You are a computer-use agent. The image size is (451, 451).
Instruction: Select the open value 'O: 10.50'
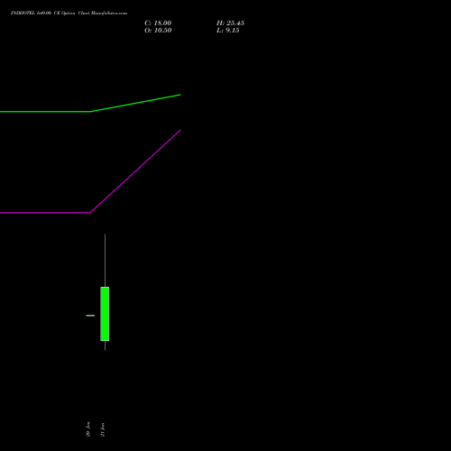(x=158, y=31)
